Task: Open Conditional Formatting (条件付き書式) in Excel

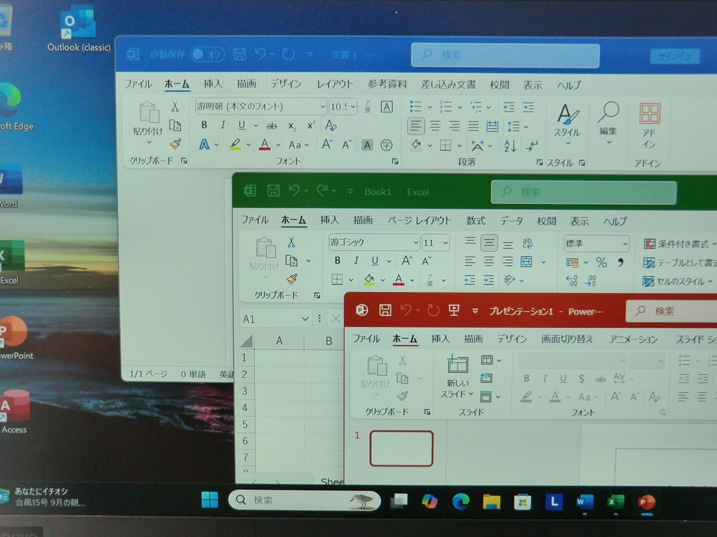Action: (679, 244)
